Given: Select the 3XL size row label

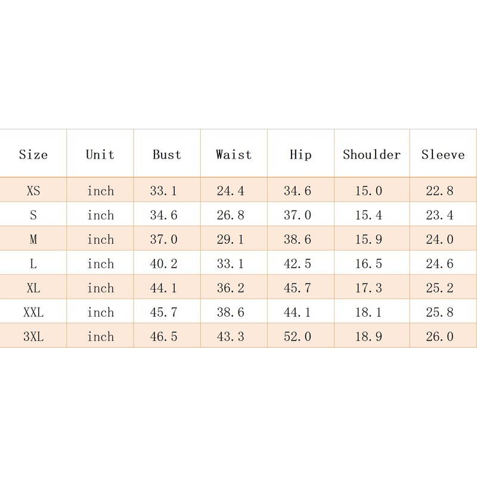Looking at the screenshot, I should click(33, 336).
